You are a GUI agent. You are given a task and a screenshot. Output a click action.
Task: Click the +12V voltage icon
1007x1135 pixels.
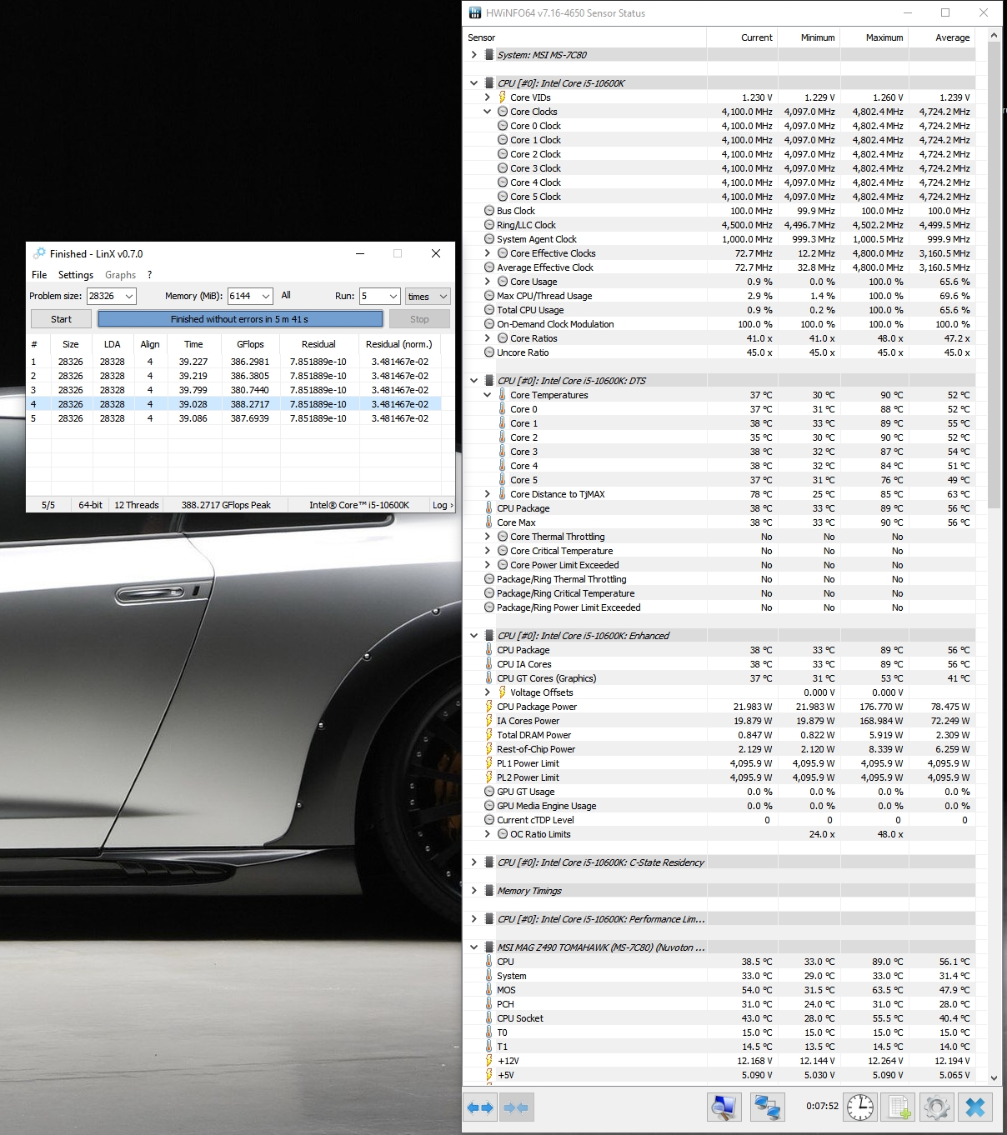point(489,1061)
